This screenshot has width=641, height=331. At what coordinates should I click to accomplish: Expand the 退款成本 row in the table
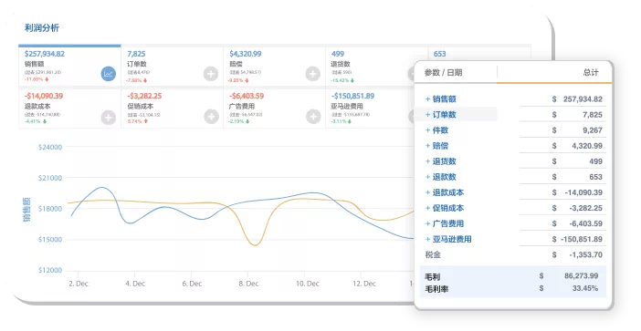pos(427,192)
